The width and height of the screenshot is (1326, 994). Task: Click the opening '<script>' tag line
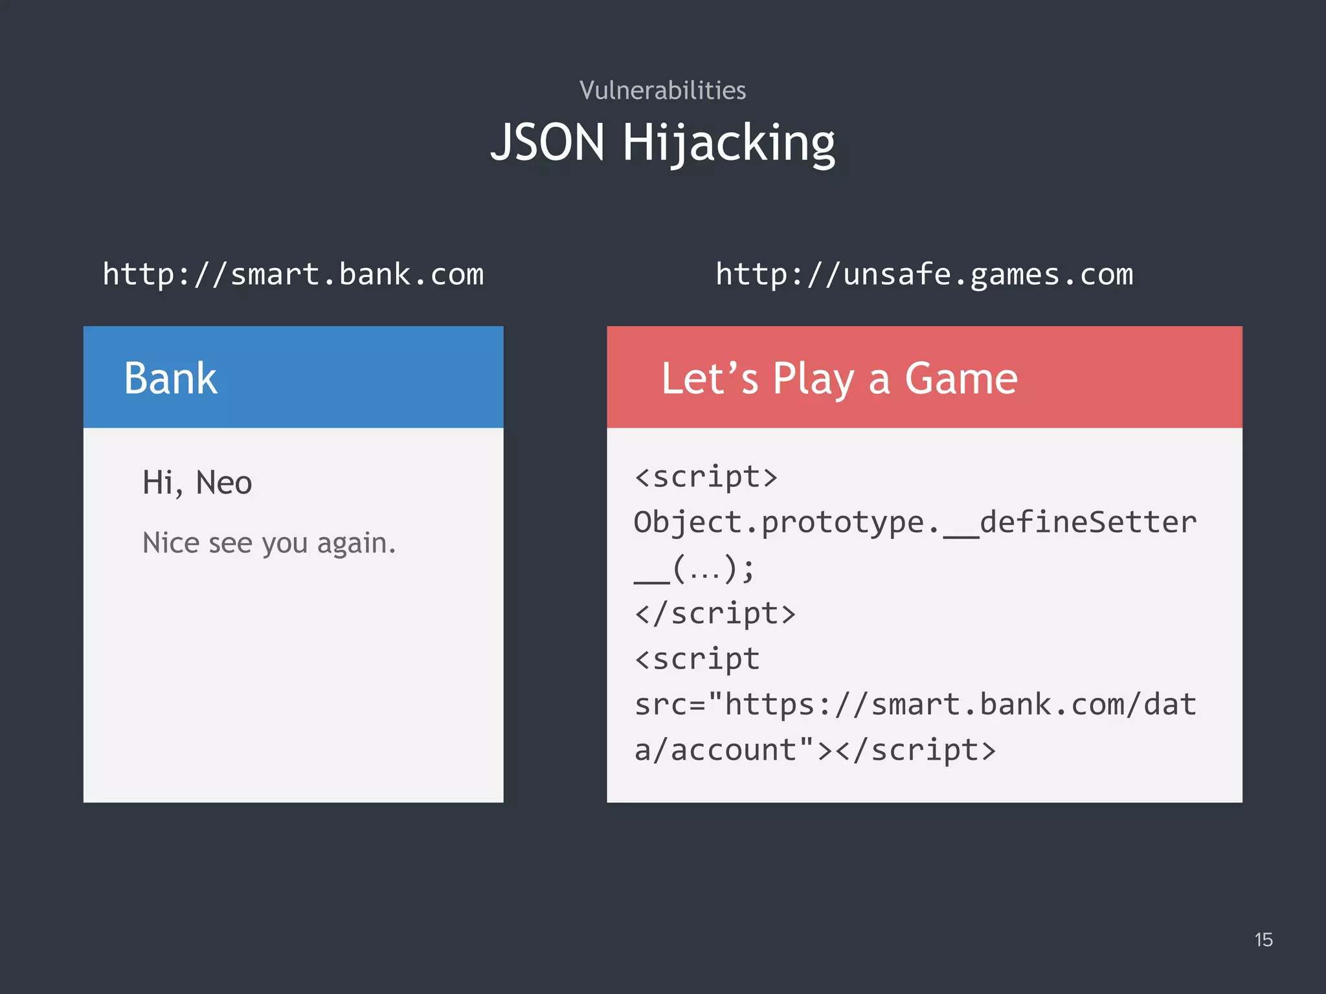pos(706,478)
